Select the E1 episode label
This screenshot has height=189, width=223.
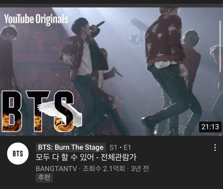pyautogui.click(x=127, y=148)
